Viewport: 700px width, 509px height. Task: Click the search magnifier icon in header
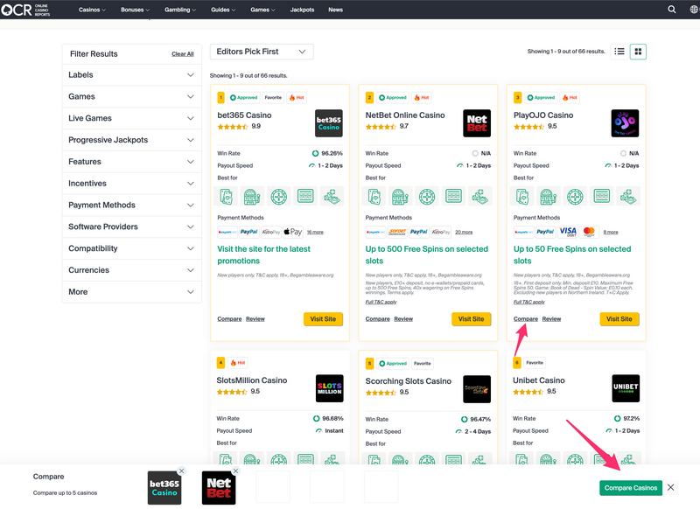point(672,10)
